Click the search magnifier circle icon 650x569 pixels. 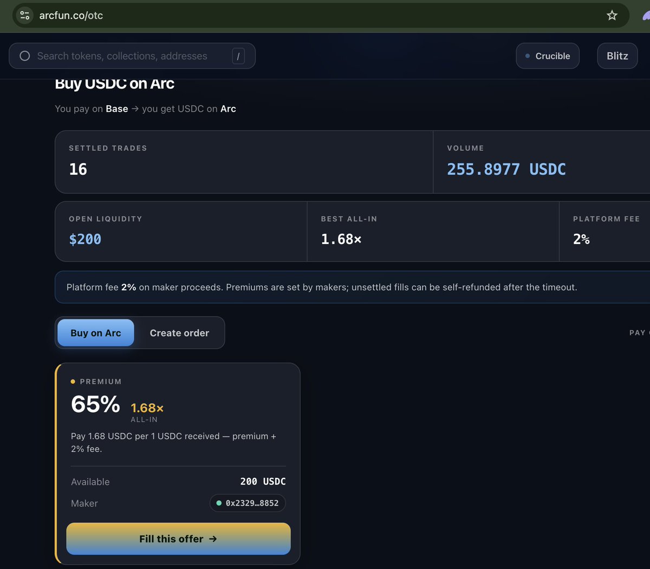point(25,56)
